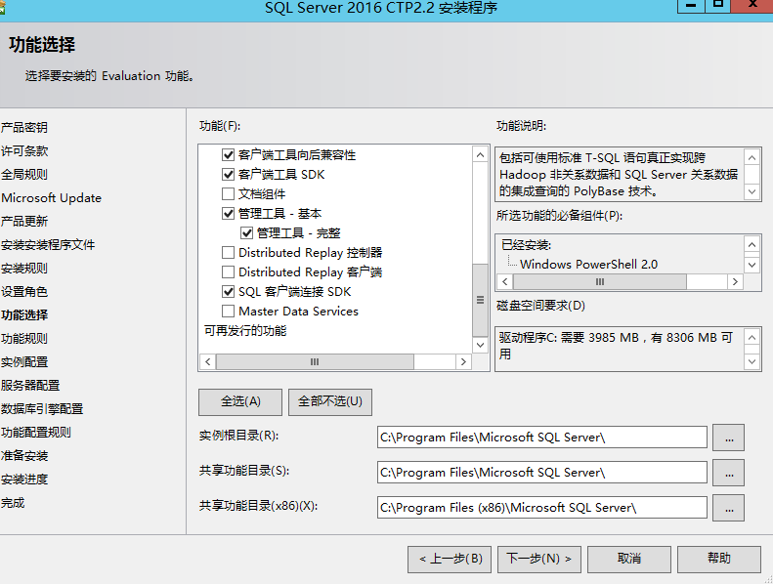Image resolution: width=773 pixels, height=584 pixels.
Task: Browse for the shared feature directory
Action: click(728, 472)
